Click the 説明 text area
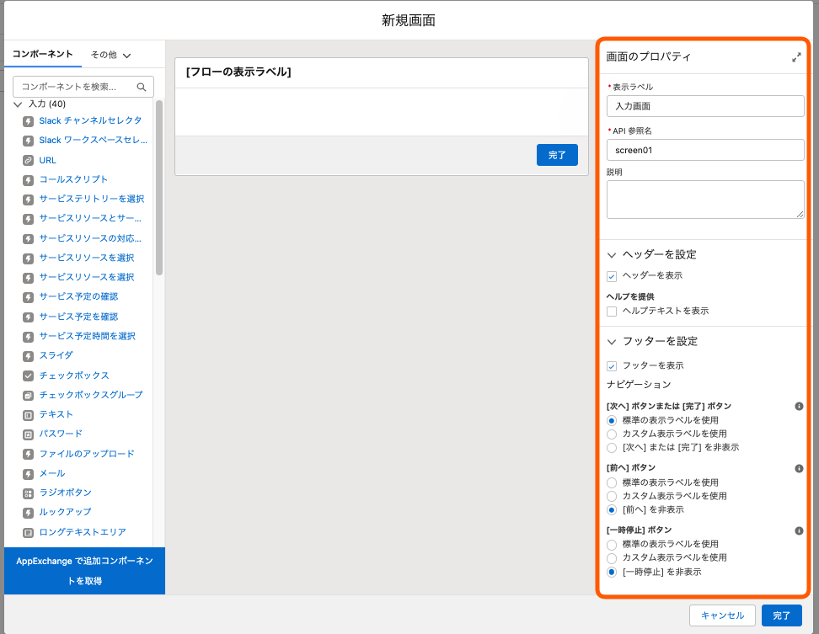Screen dimensions: 819x634 (705, 200)
